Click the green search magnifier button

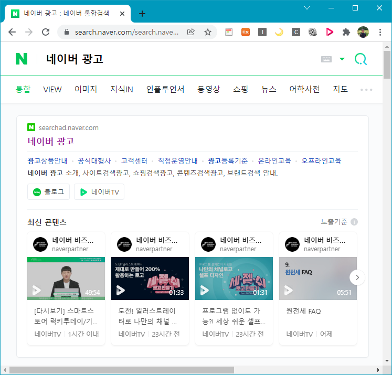pyautogui.click(x=361, y=59)
